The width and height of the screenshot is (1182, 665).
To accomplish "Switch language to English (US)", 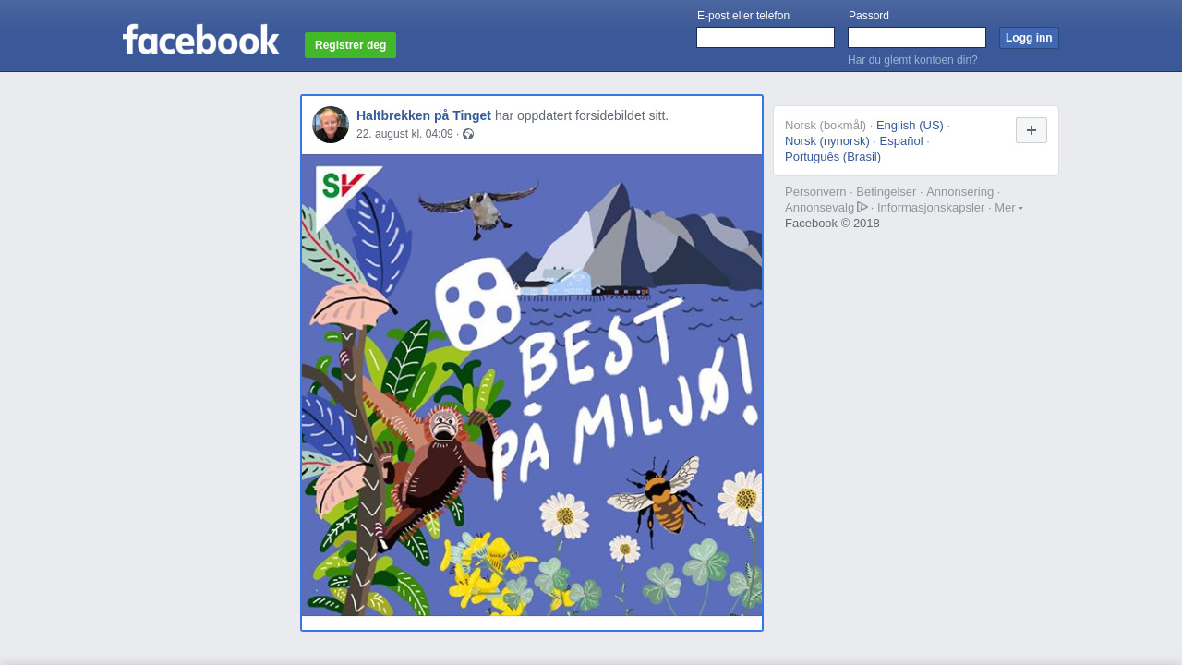I will [x=910, y=126].
